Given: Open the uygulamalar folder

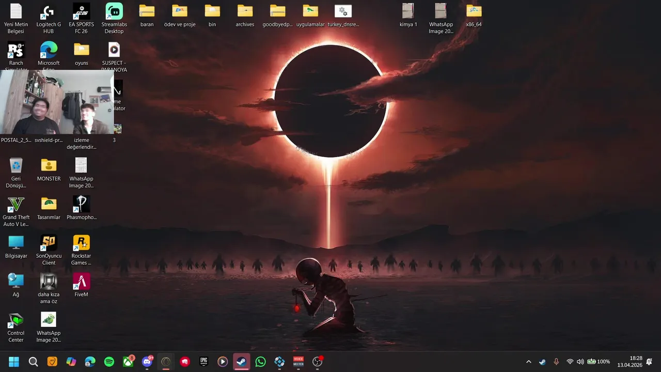Looking at the screenshot, I should pos(310,16).
